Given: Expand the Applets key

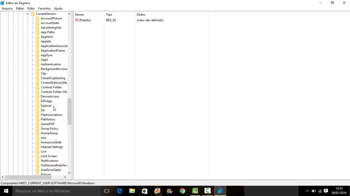Looking at the screenshot, I should [33, 41].
